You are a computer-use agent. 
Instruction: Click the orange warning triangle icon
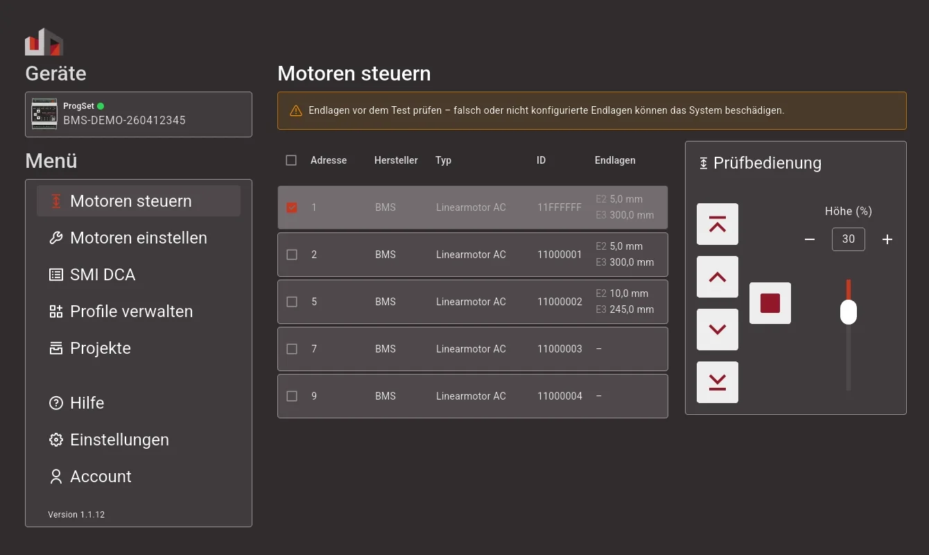click(x=296, y=110)
